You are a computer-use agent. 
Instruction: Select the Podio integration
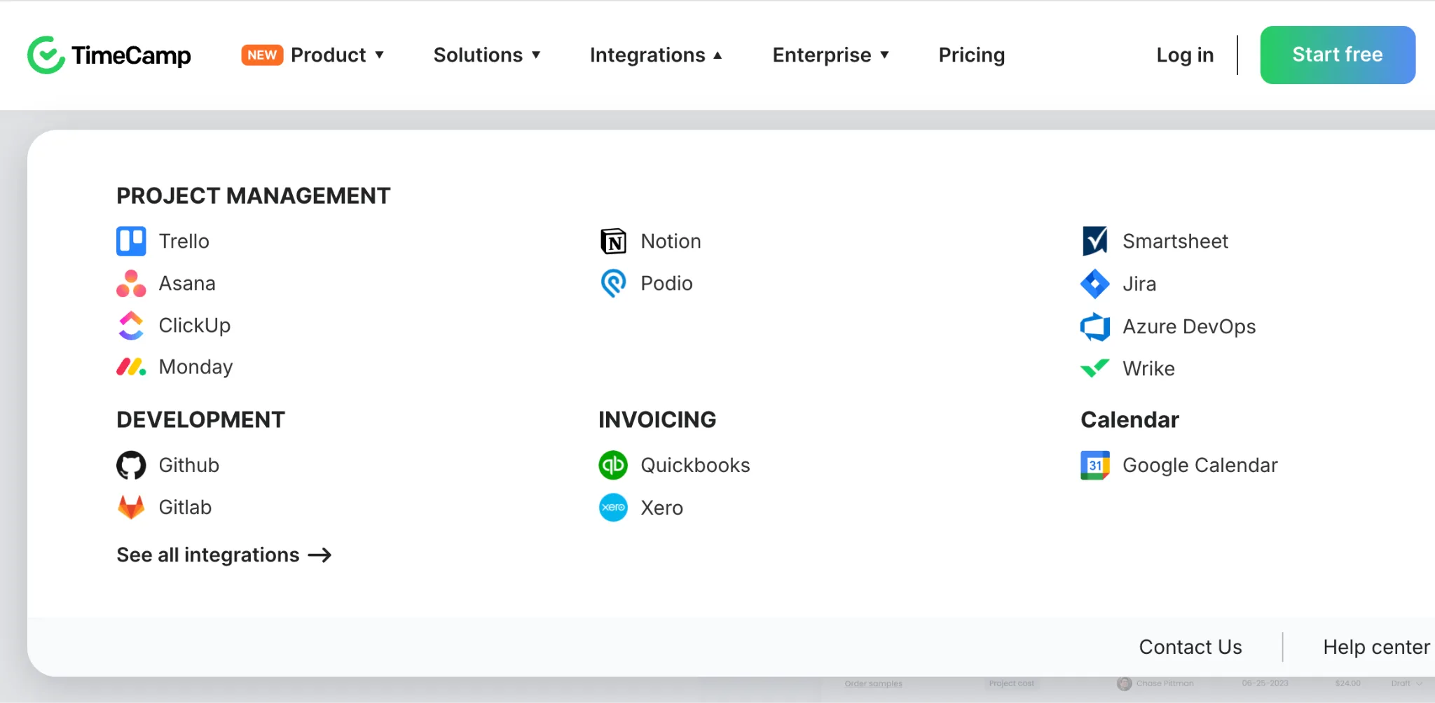click(x=666, y=284)
